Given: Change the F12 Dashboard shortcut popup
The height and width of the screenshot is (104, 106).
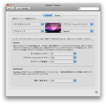Looking at the screenshot, I should 63,81.
